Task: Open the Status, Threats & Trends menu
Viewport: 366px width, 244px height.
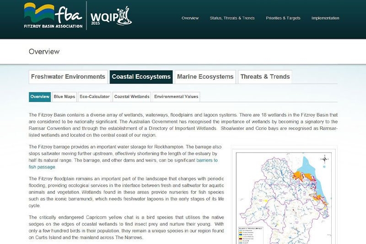Action: pyautogui.click(x=232, y=18)
